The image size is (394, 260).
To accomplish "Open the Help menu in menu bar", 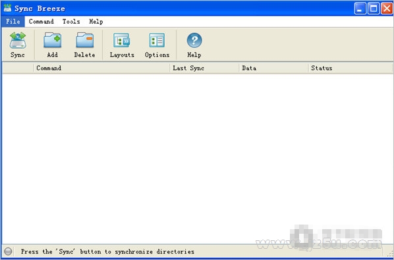I will [x=96, y=22].
